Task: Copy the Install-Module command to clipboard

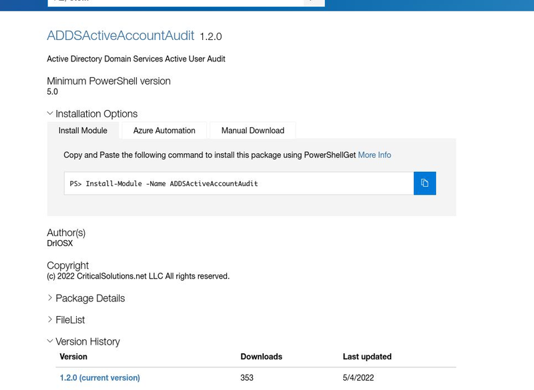Action: [x=425, y=183]
